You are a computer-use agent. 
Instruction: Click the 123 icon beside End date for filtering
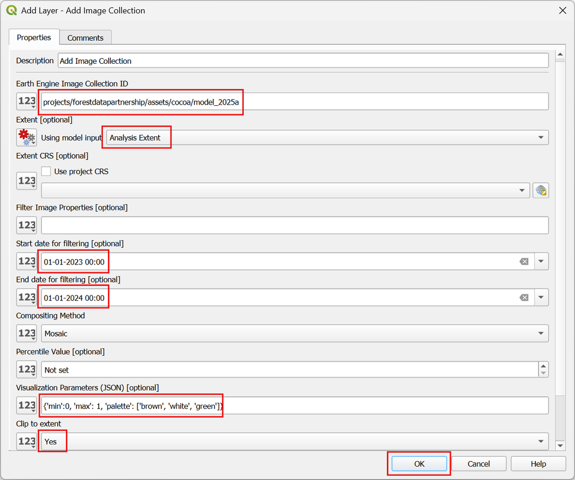tap(26, 297)
